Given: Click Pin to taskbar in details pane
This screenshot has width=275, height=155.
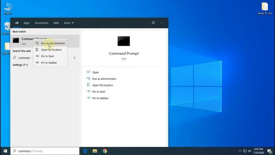Looking at the screenshot, I should coord(100,98).
